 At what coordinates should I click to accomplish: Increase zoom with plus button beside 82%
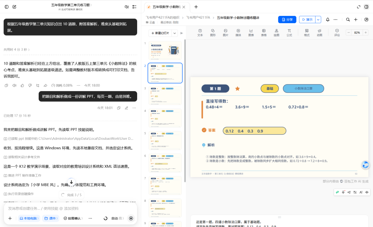tap(366, 32)
